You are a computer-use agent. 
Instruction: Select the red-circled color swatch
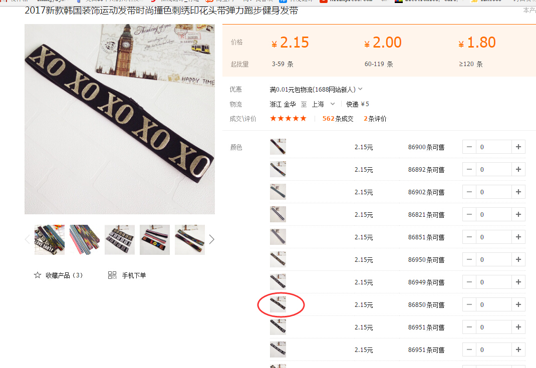pyautogui.click(x=278, y=304)
